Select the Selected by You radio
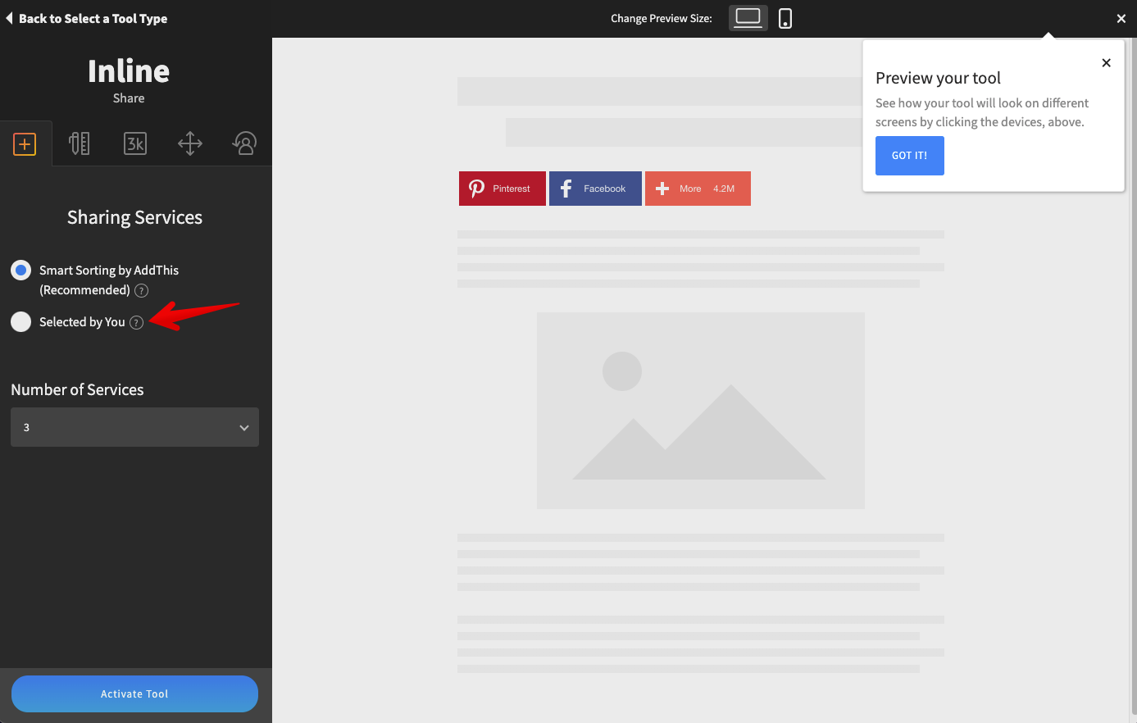Viewport: 1137px width, 723px height. click(x=21, y=322)
